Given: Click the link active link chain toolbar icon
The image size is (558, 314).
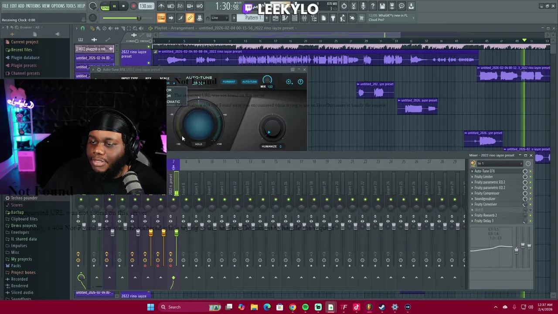Looking at the screenshot, I should 190,18.
